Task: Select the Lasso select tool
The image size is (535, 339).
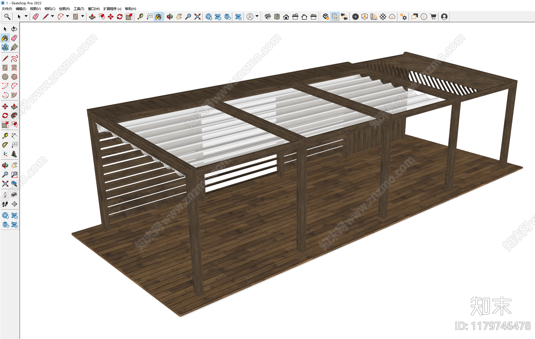Action: [14, 29]
